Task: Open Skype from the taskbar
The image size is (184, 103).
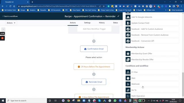Action: [99, 100]
